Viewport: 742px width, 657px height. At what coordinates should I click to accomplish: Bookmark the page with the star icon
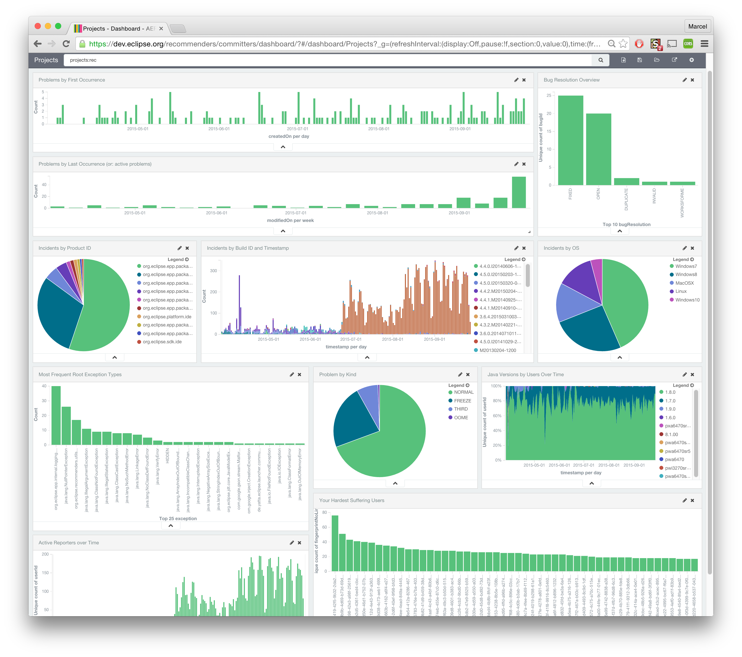623,44
